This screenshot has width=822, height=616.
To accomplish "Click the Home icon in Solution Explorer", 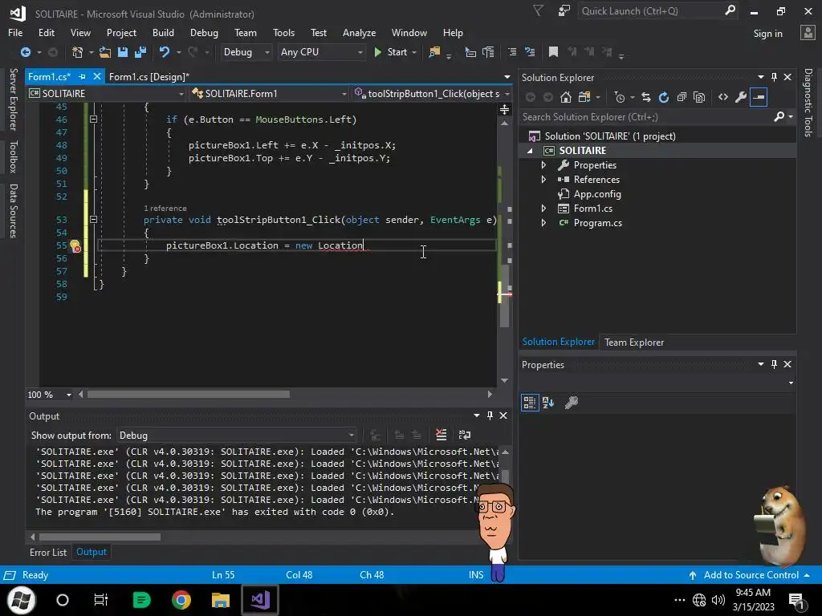I will click(566, 97).
